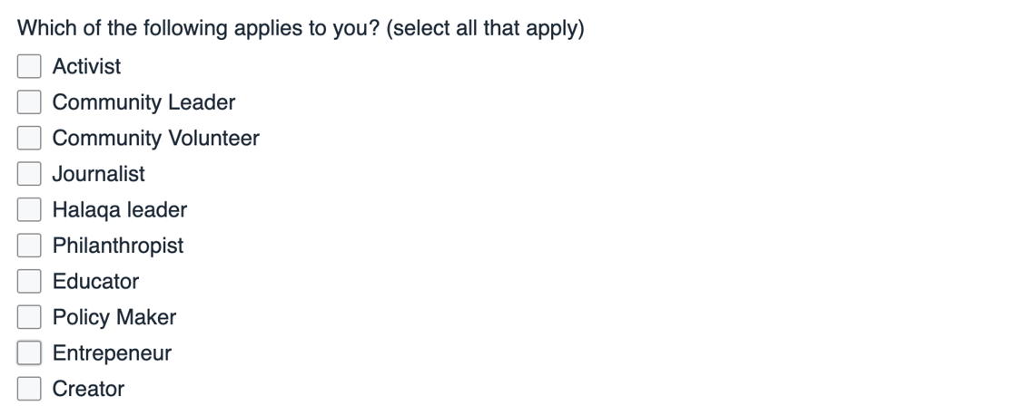Click the "Community Volunteer" option label
This screenshot has height=415, width=1017.
click(x=155, y=138)
